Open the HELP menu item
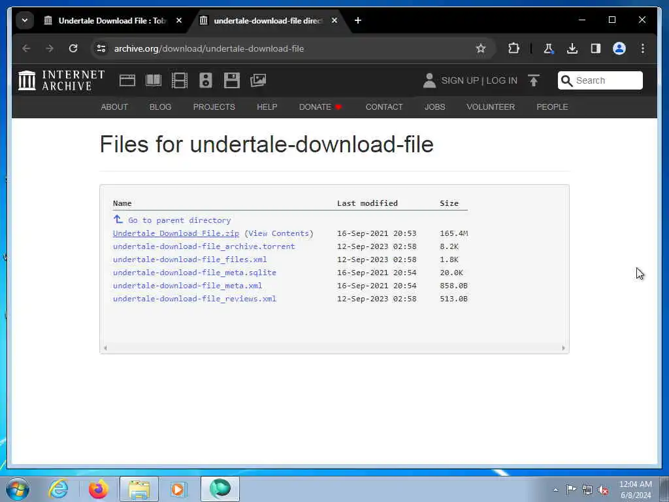 [267, 107]
